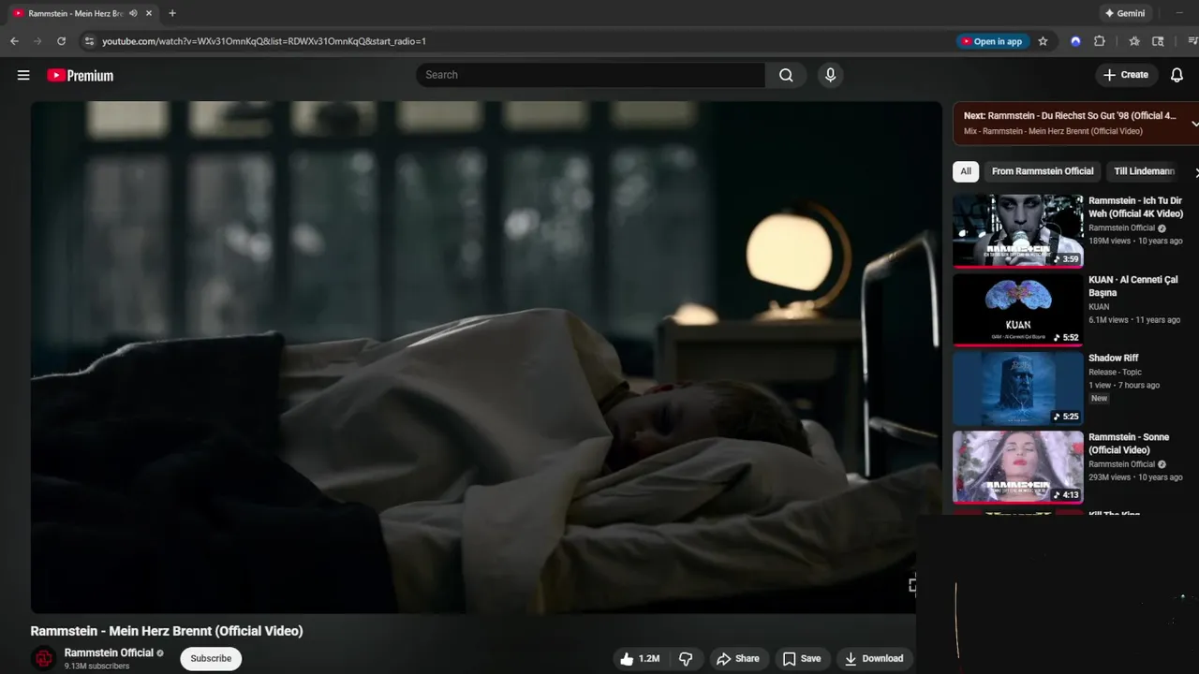The image size is (1199, 674).
Task: Click the full screen icon on the video
Action: pos(912,585)
